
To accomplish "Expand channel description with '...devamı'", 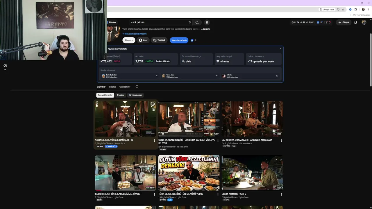I will tap(205, 29).
